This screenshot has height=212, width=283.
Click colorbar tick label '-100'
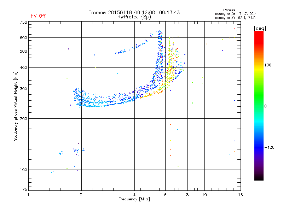tap(270, 147)
